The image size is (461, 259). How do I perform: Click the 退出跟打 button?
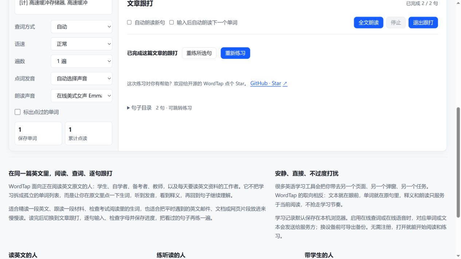(x=423, y=23)
